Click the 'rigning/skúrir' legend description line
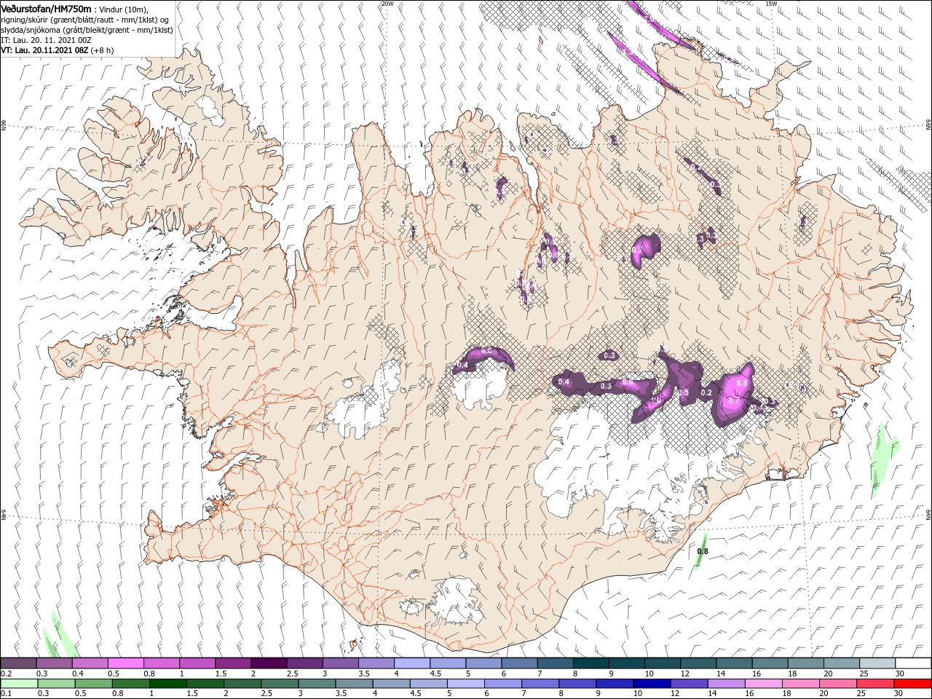The image size is (932, 699). [x=84, y=19]
